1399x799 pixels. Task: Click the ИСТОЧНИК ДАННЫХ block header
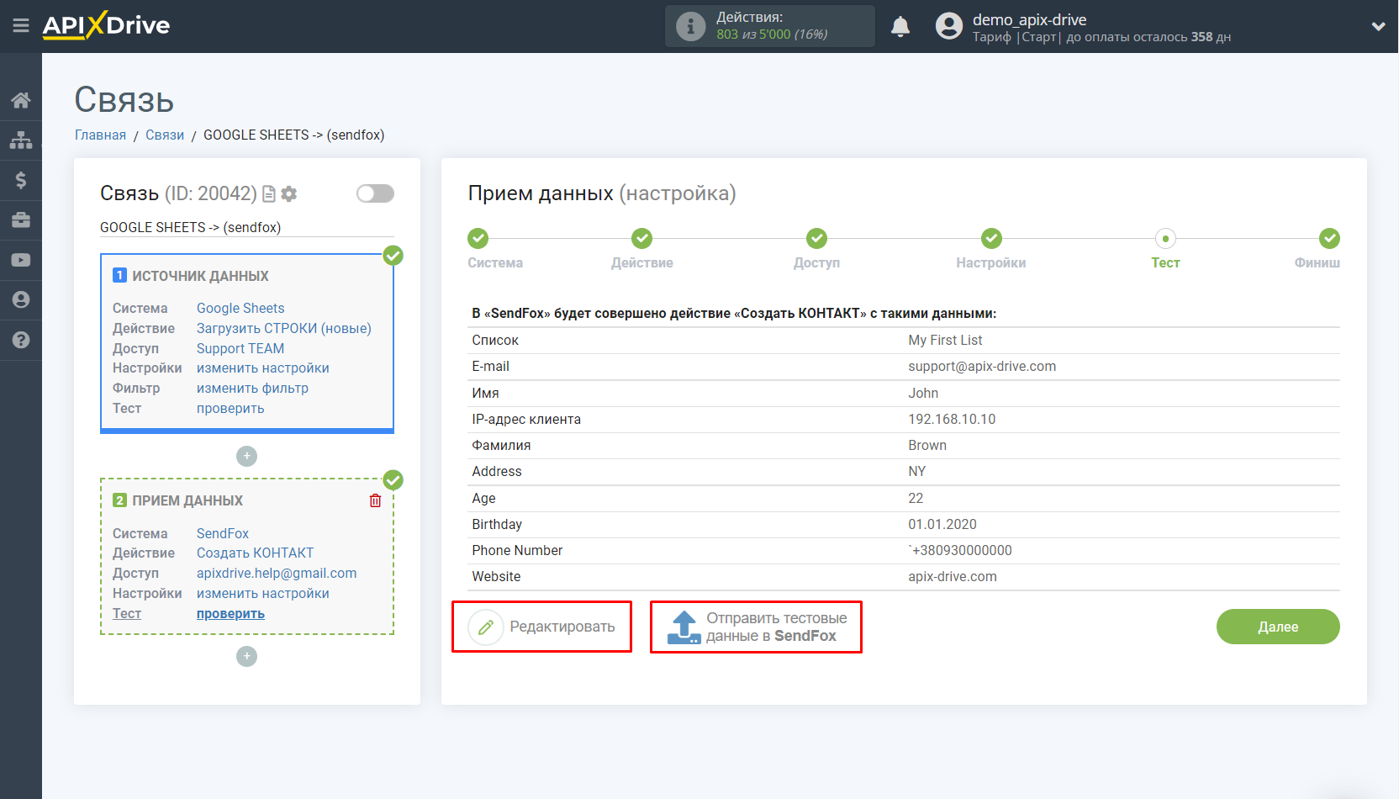point(200,276)
